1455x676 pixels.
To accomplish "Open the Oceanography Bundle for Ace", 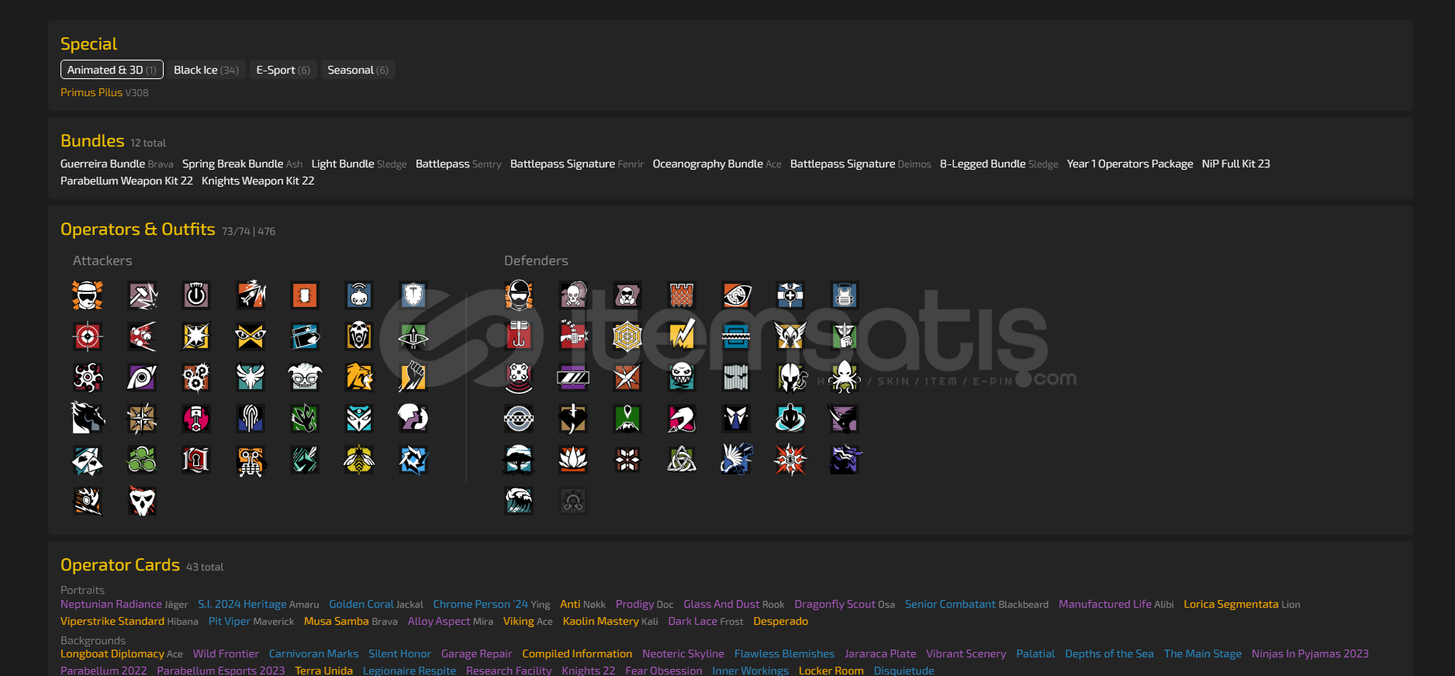I will [717, 164].
